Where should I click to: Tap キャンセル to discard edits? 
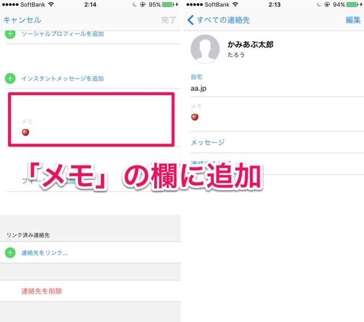coord(22,20)
